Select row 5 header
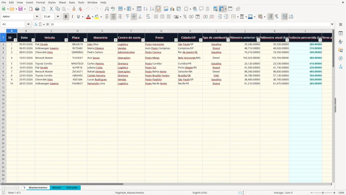 pos(3,58)
